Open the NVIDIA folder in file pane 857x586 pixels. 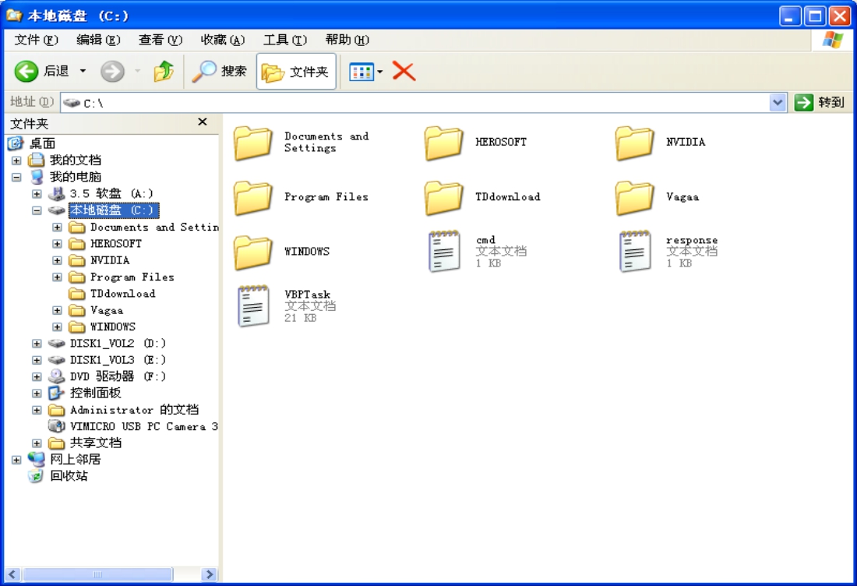pos(634,143)
